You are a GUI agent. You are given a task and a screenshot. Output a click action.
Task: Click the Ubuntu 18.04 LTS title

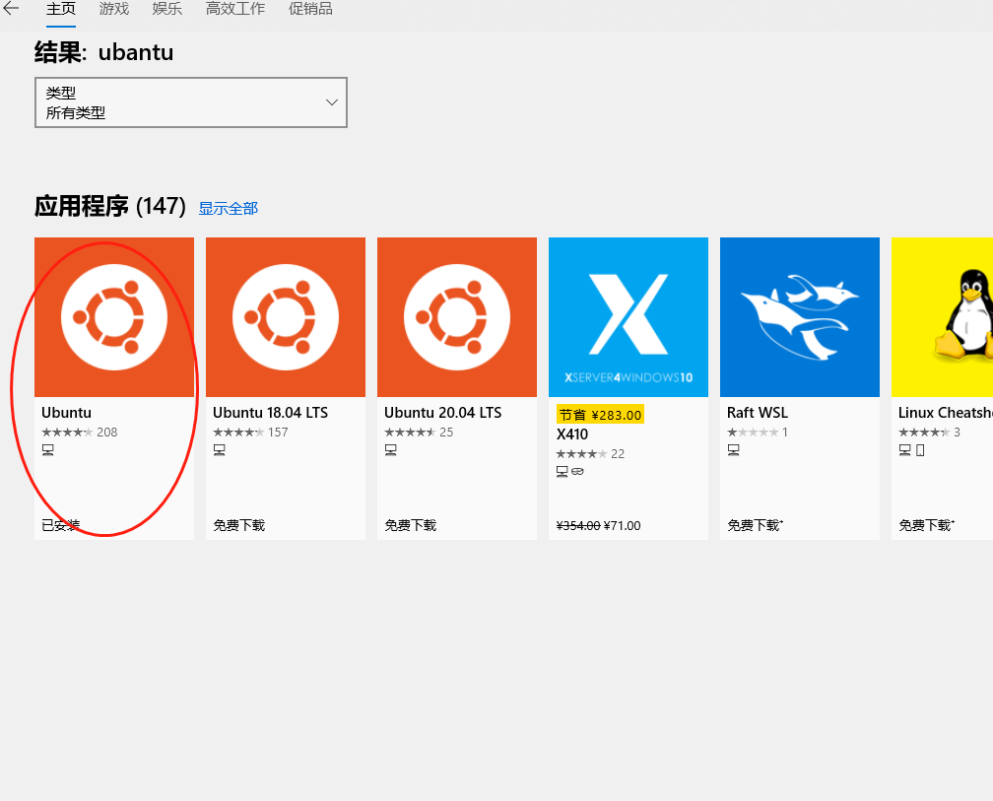click(270, 413)
